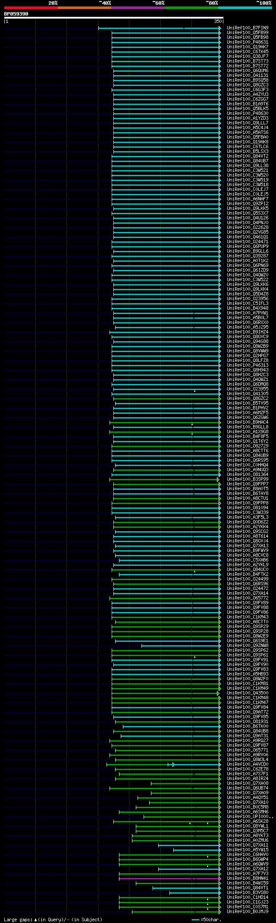Screen dimensions: 276x923
Task: Click the UniRef100_B0JMJ9 label
Action: pos(248,912)
